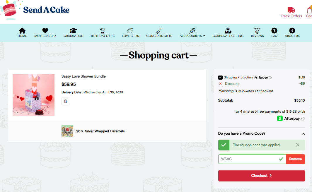The image size is (312, 192).
Task: Click the Home house icon
Action: click(x=22, y=30)
